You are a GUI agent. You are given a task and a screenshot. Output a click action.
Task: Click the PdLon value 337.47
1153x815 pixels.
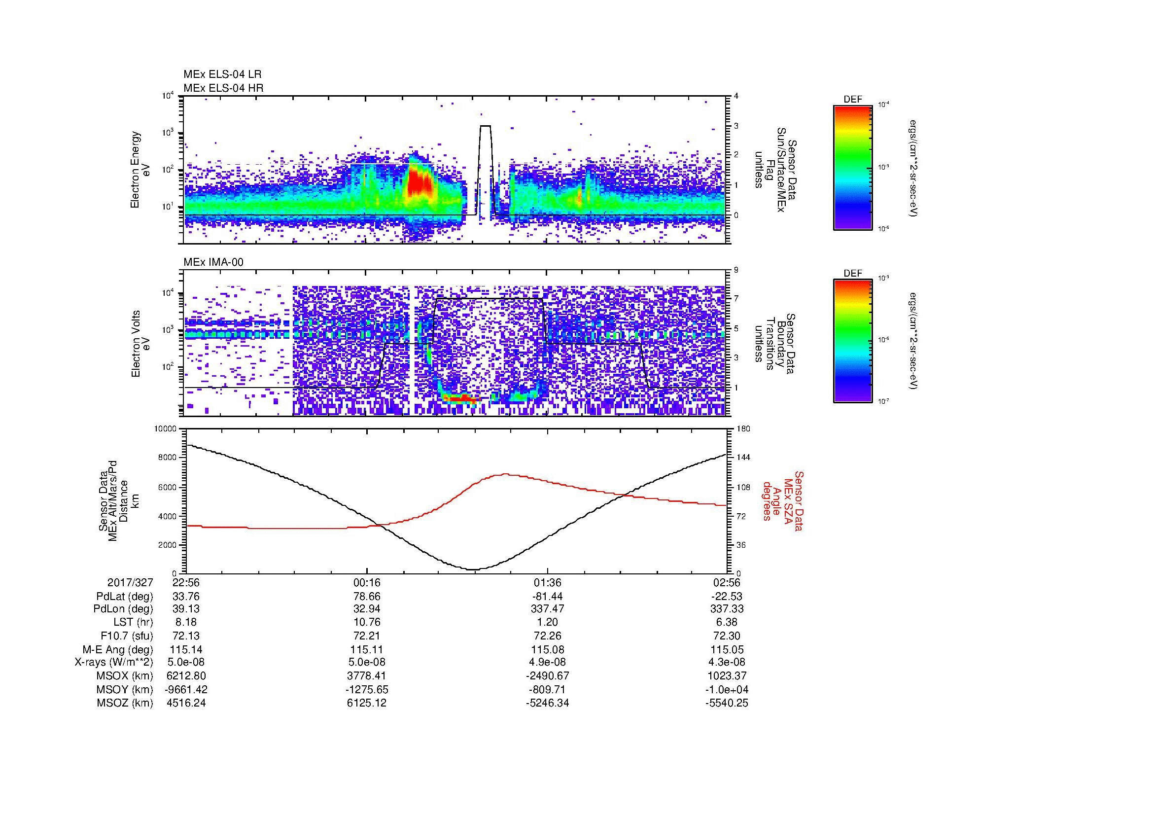[547, 609]
